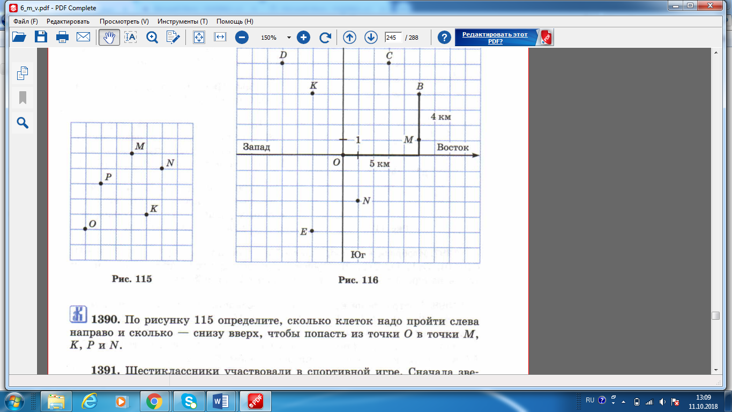732x412 pixels.
Task: Go to the previous page arrow
Action: (350, 38)
